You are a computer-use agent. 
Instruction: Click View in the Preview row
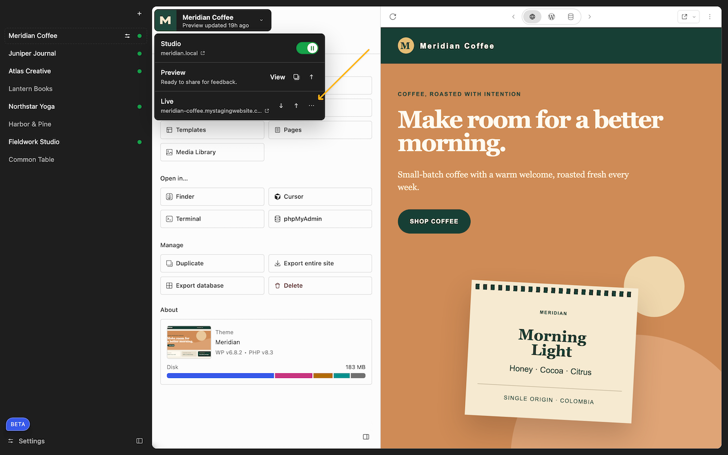click(x=278, y=77)
